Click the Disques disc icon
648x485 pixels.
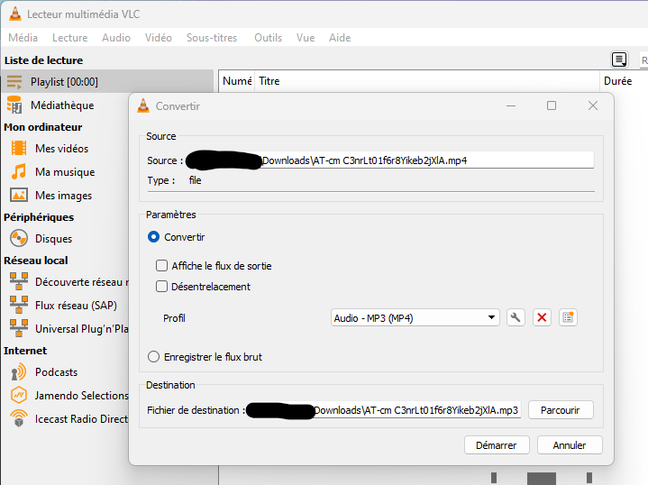19,239
